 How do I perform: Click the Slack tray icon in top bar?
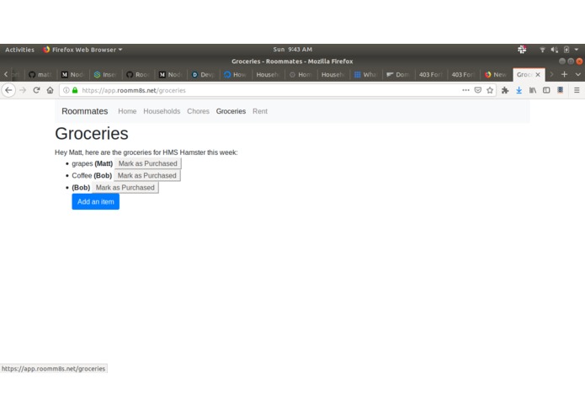522,49
